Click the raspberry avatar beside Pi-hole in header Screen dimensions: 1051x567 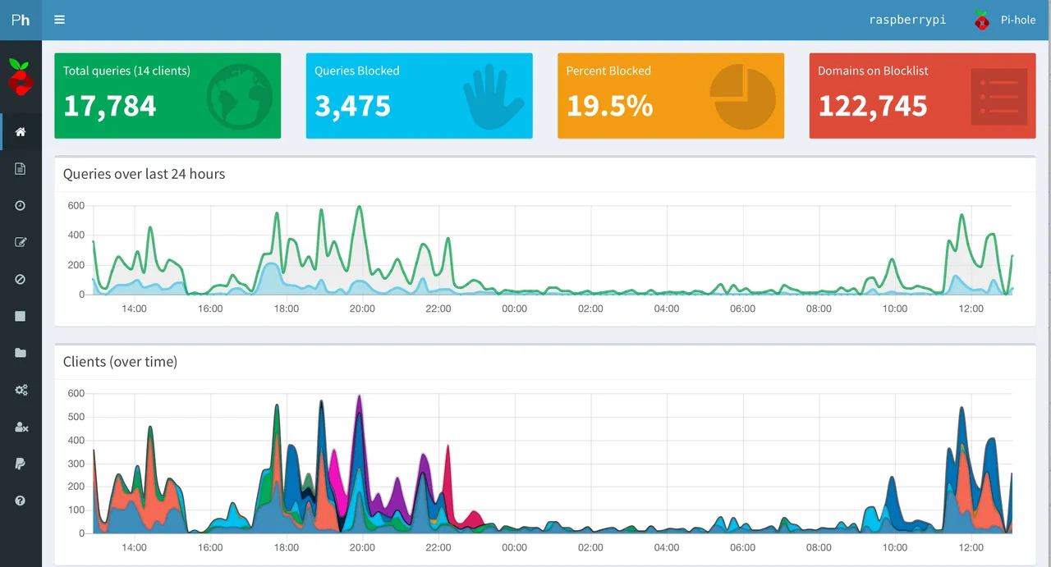coord(981,20)
